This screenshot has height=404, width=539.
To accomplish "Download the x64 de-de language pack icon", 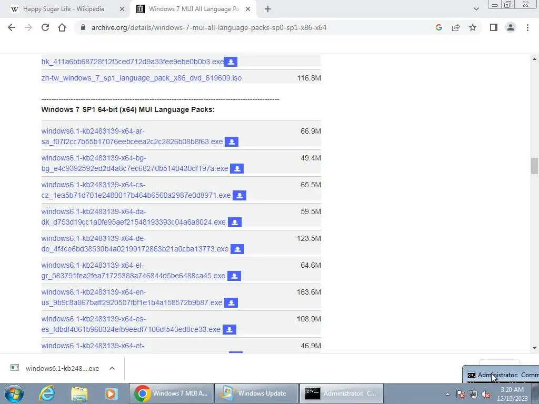I will point(237,249).
